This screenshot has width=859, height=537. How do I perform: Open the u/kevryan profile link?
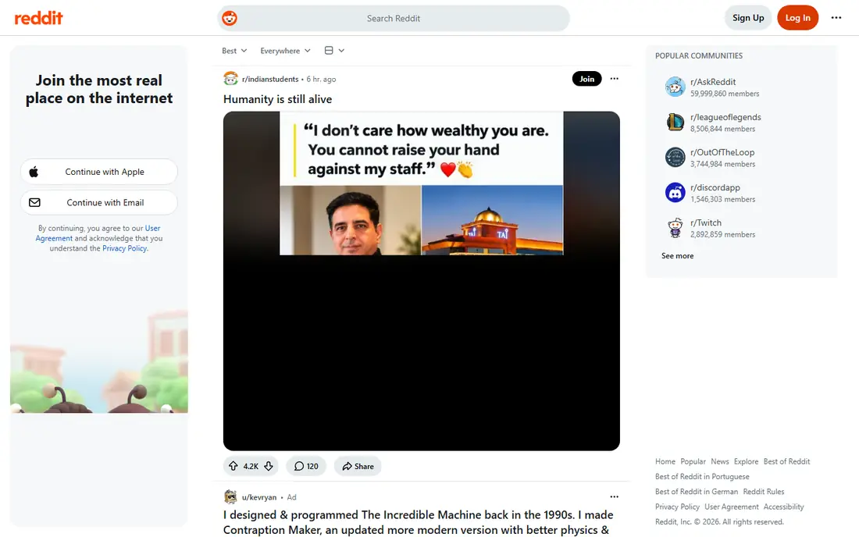pyautogui.click(x=259, y=497)
